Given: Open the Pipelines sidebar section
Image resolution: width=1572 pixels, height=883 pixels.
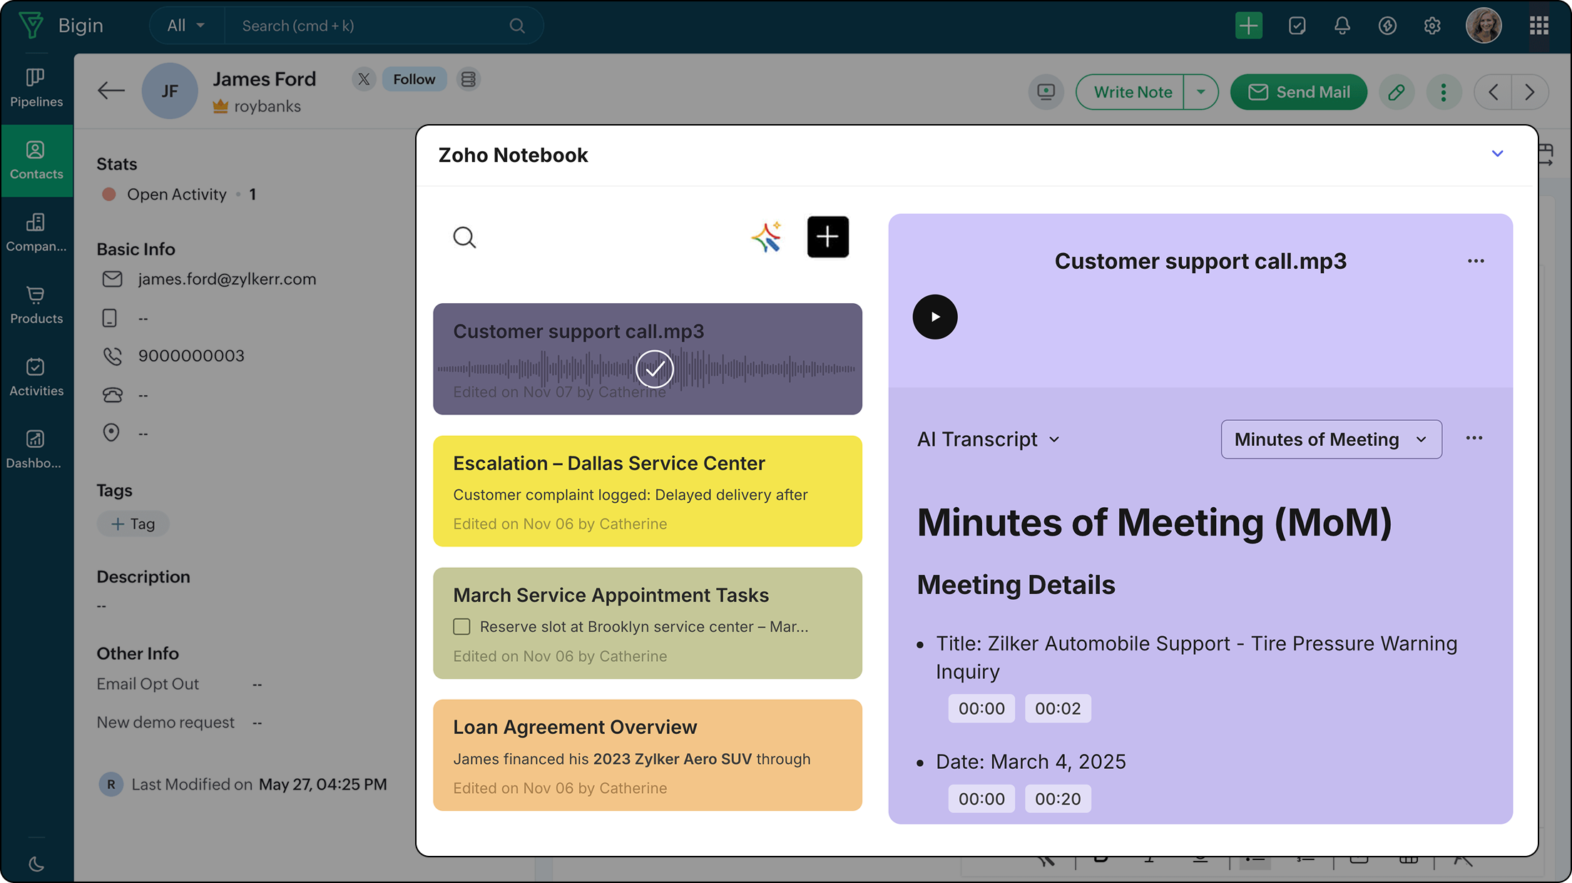Looking at the screenshot, I should pos(36,88).
